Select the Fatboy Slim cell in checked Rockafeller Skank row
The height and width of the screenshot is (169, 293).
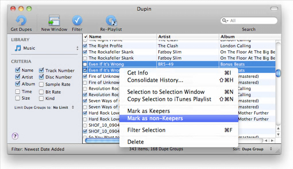tap(188, 52)
